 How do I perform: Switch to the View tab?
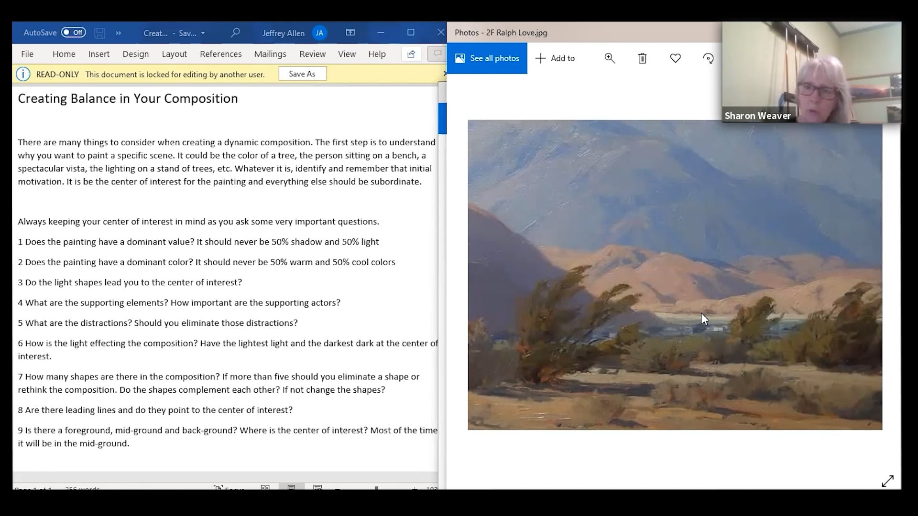pyautogui.click(x=347, y=54)
